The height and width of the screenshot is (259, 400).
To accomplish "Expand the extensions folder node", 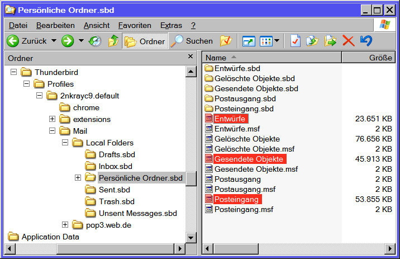I will click(52, 119).
